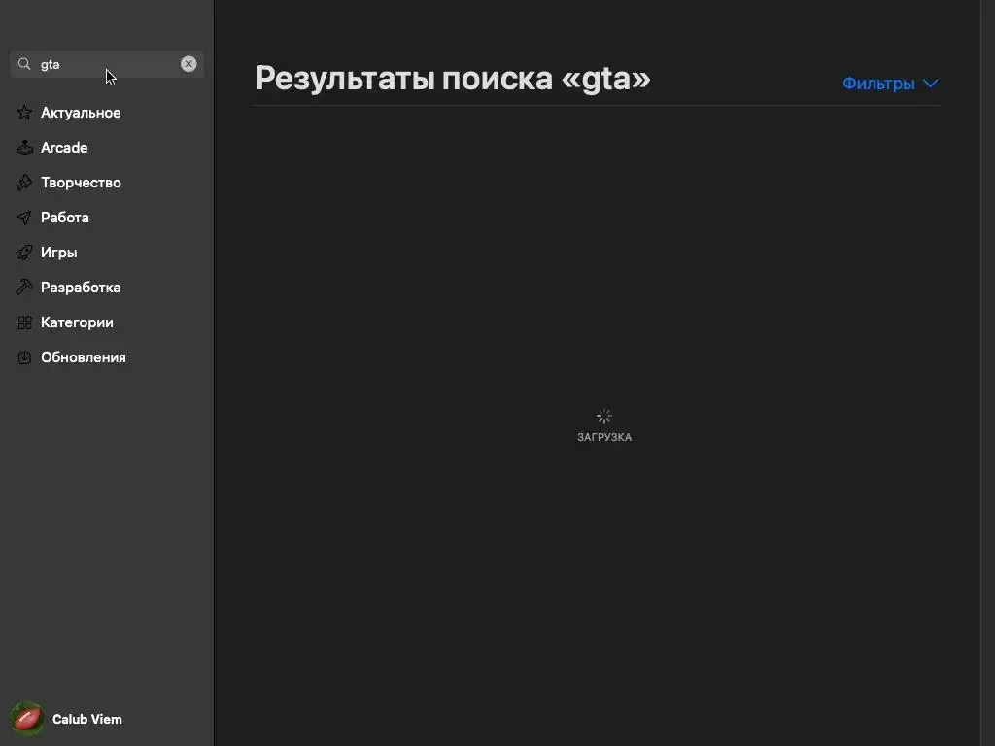Open Категории list
Screen dimensions: 995x746
(77, 322)
